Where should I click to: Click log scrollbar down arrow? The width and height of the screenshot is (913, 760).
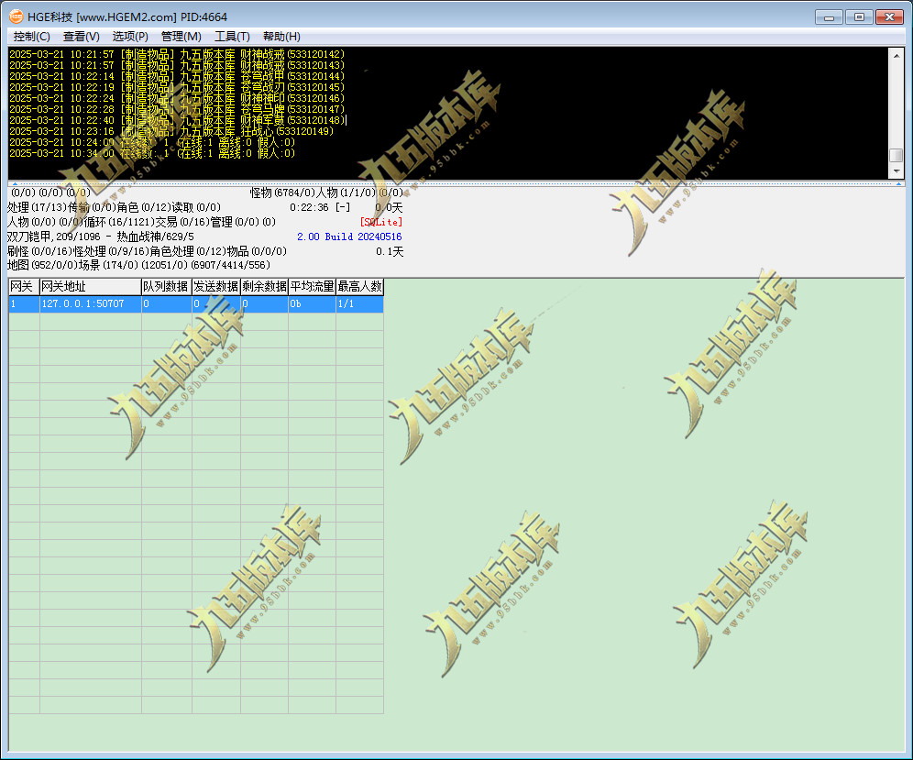pyautogui.click(x=896, y=171)
